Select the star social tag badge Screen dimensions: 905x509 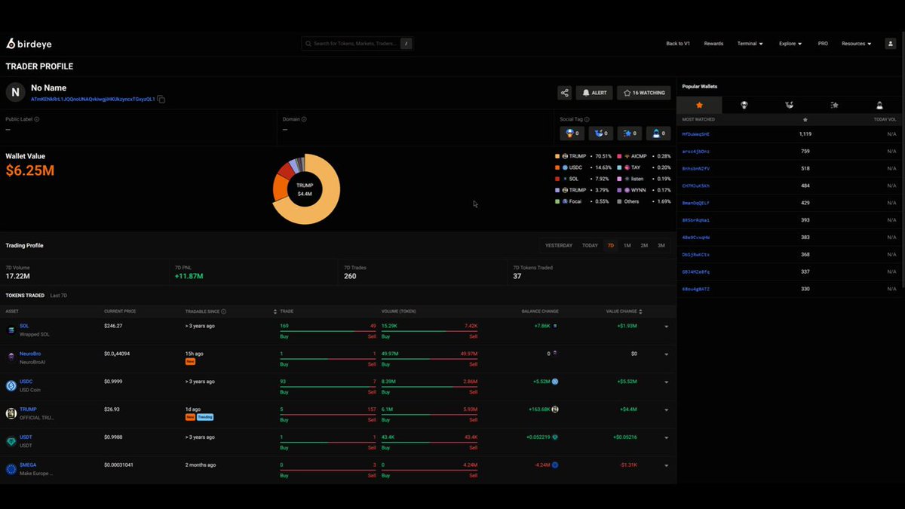click(x=630, y=133)
